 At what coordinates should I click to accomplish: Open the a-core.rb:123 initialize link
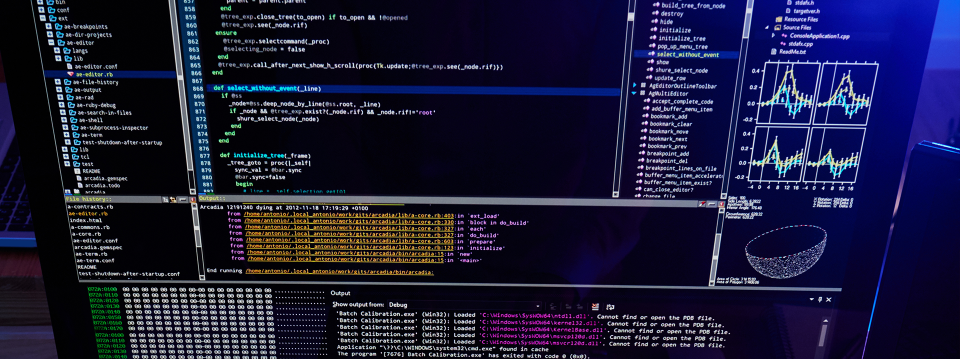(x=350, y=247)
